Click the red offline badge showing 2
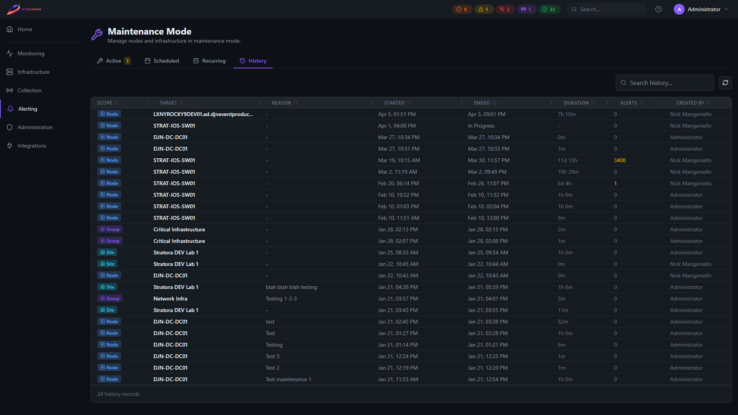 (505, 9)
